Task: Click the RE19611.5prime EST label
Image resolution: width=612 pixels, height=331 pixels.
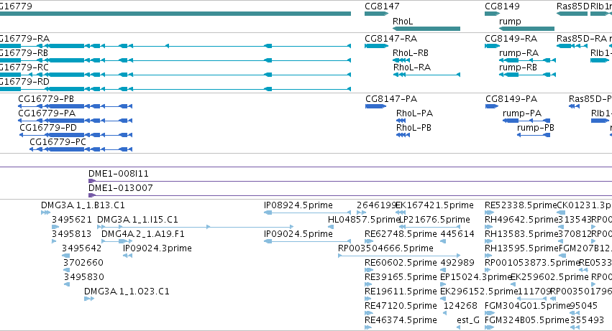Action: (401, 292)
